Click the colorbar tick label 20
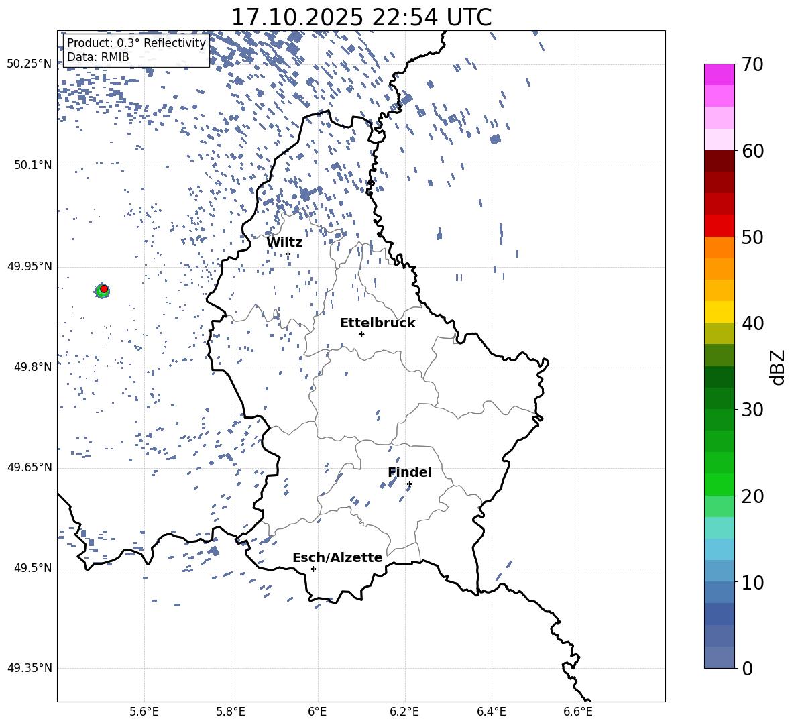Image resolution: width=794 pixels, height=725 pixels. 752,496
